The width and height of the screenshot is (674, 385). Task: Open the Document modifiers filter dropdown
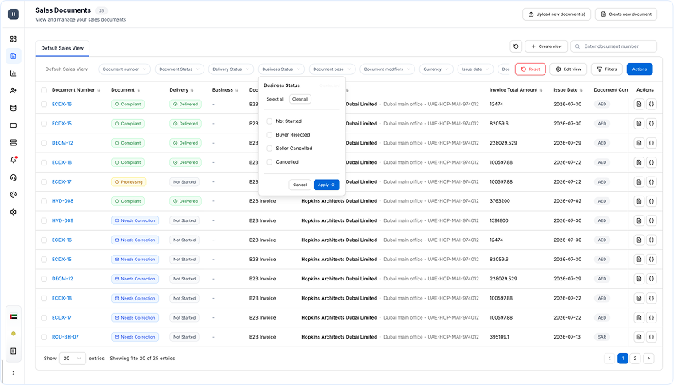(387, 69)
